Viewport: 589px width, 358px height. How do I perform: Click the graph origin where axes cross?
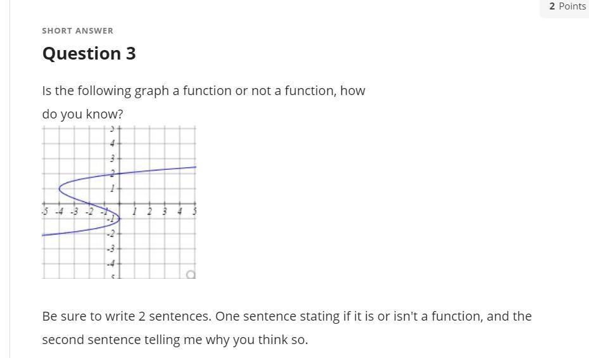[120, 203]
